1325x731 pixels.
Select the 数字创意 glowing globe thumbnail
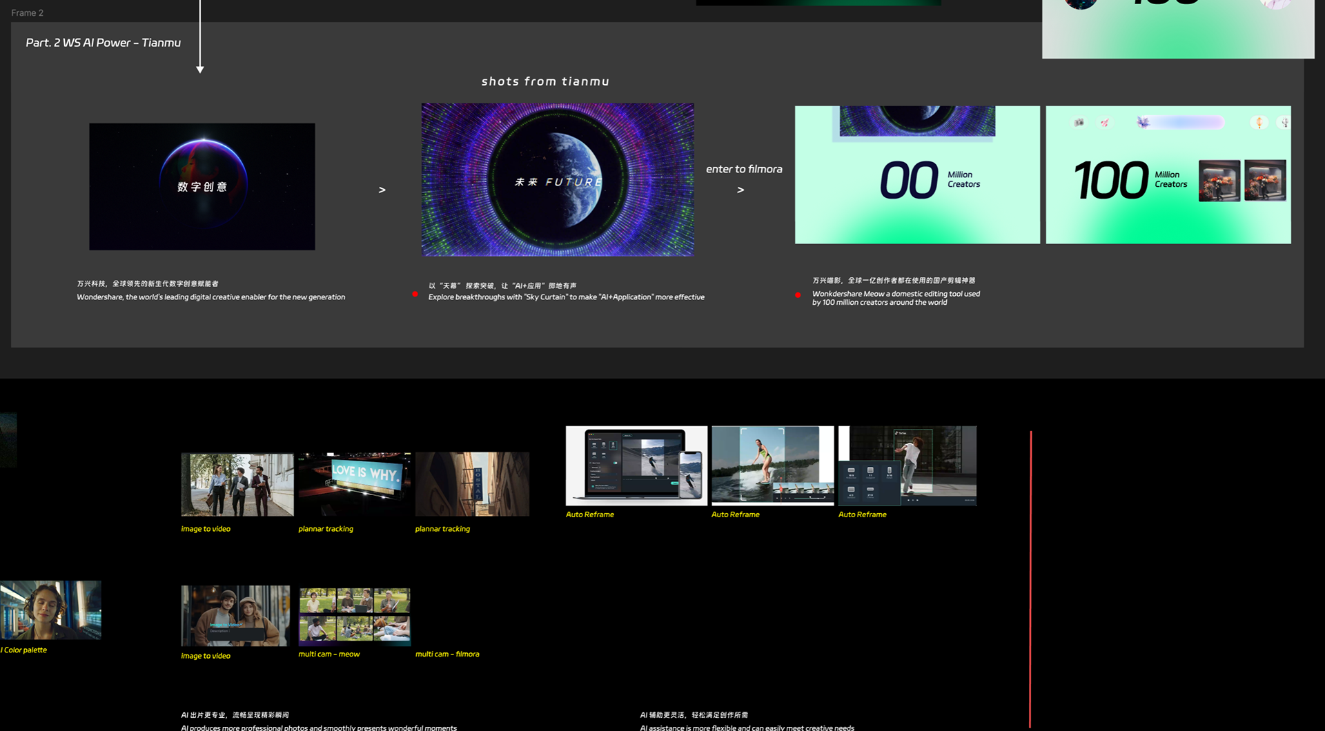pyautogui.click(x=202, y=186)
